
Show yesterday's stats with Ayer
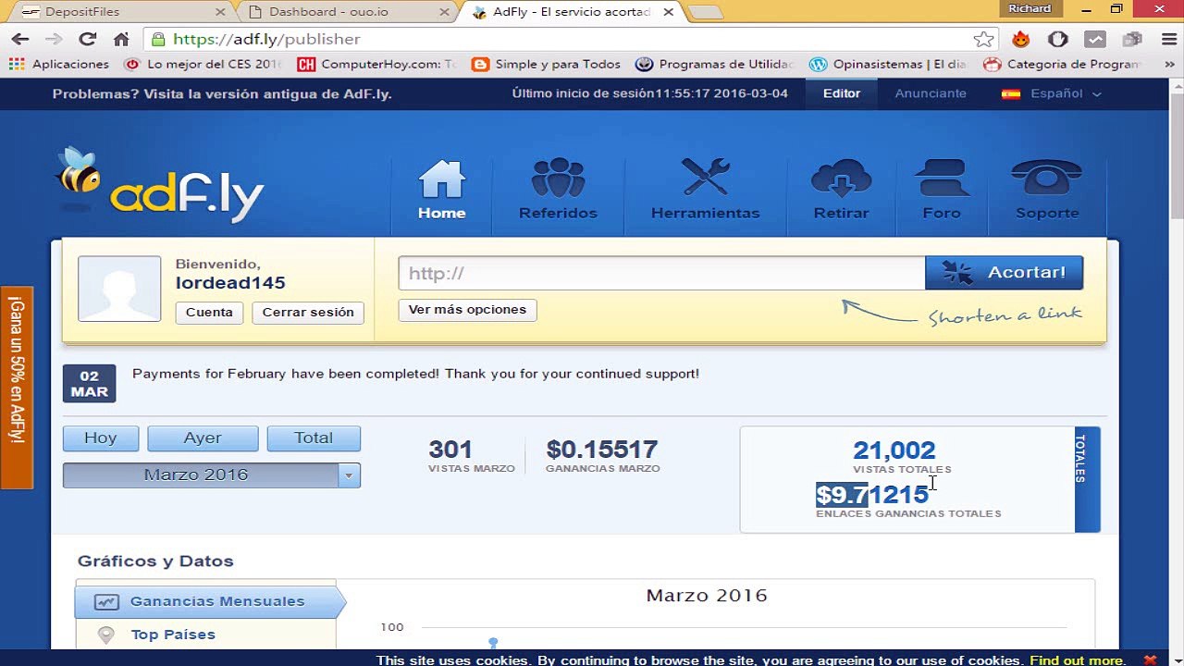203,438
